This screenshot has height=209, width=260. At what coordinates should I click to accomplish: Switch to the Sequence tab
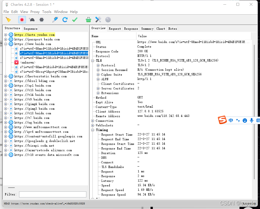[x=31, y=29]
